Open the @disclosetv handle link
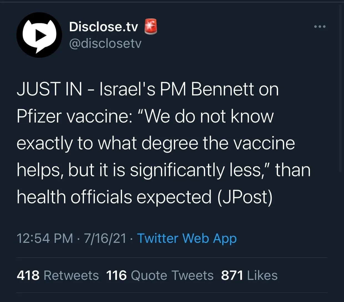 pos(105,43)
